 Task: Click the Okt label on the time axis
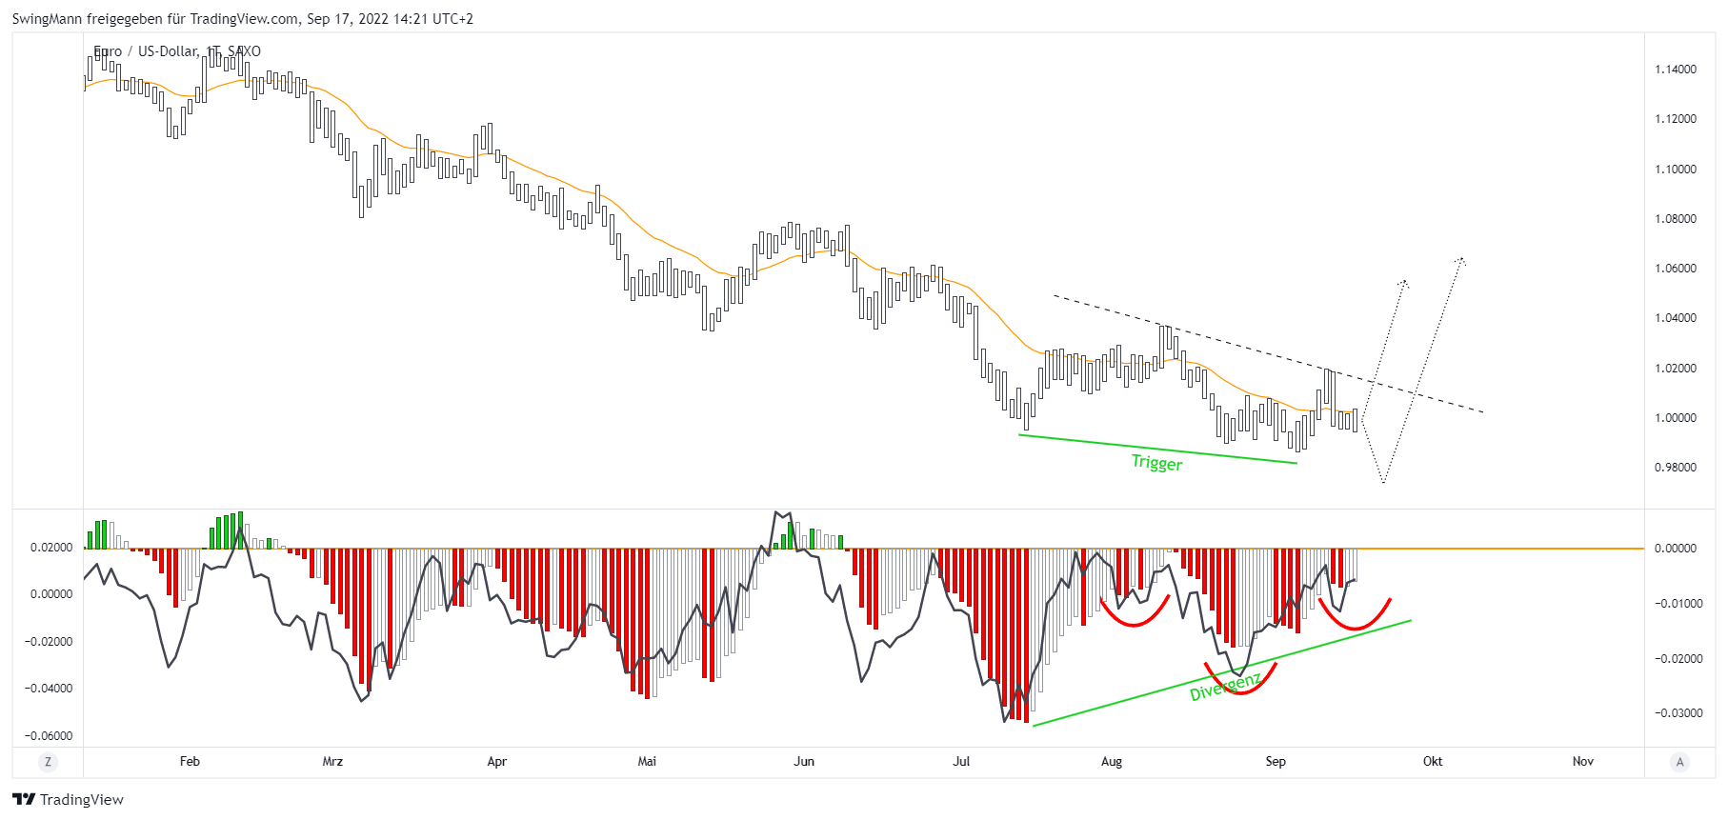1433,762
